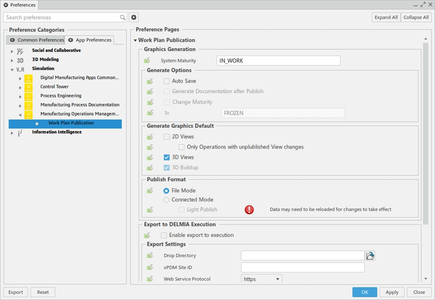Click the search magnifier icon

click(x=123, y=18)
